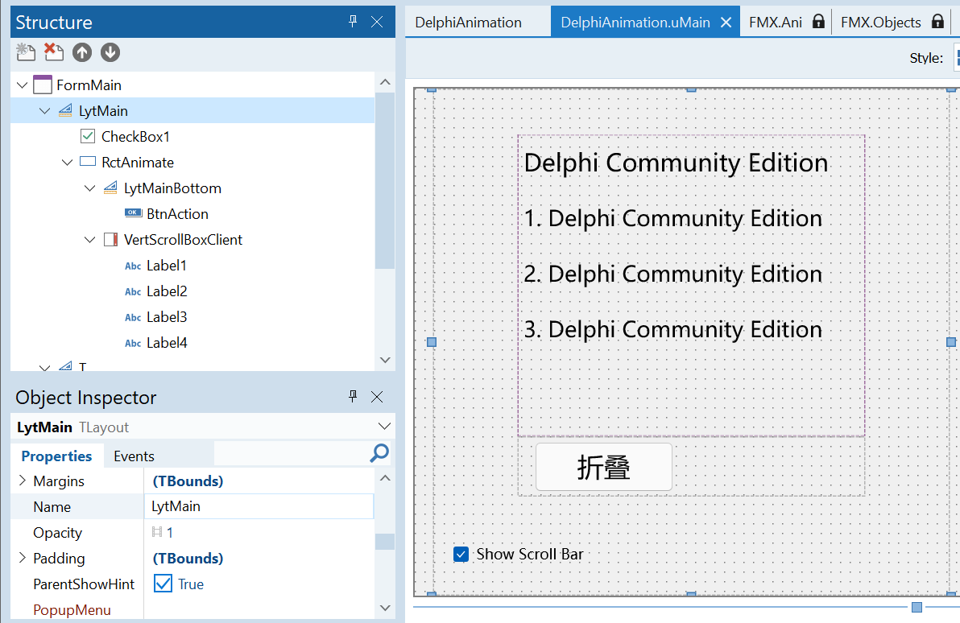Click the Object Inspector search magnifier icon
Screen dimensions: 960x623
point(379,454)
